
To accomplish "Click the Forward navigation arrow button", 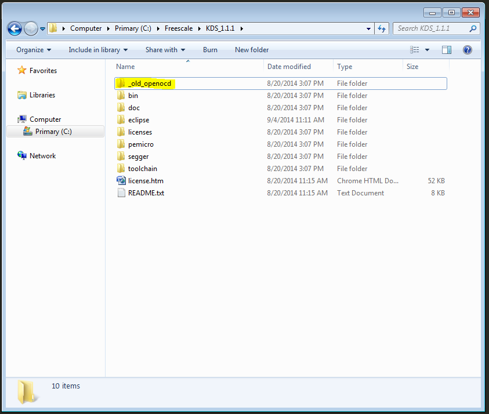I will pos(31,28).
